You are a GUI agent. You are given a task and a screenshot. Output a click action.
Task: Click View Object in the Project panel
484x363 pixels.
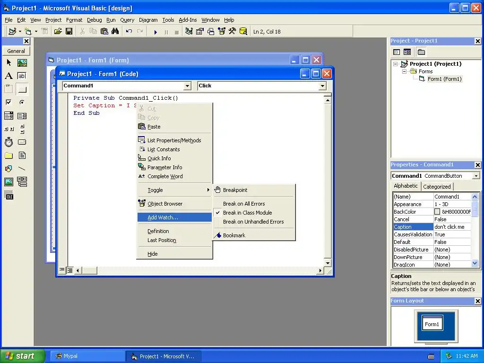(407, 52)
